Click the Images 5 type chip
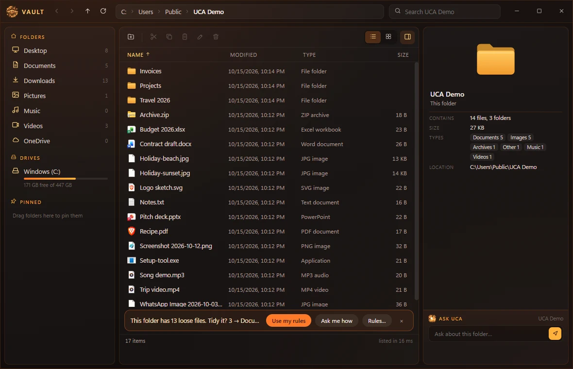573x369 pixels. (x=521, y=137)
